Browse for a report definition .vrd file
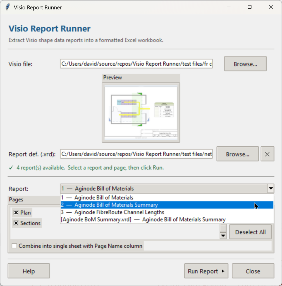 (238, 154)
